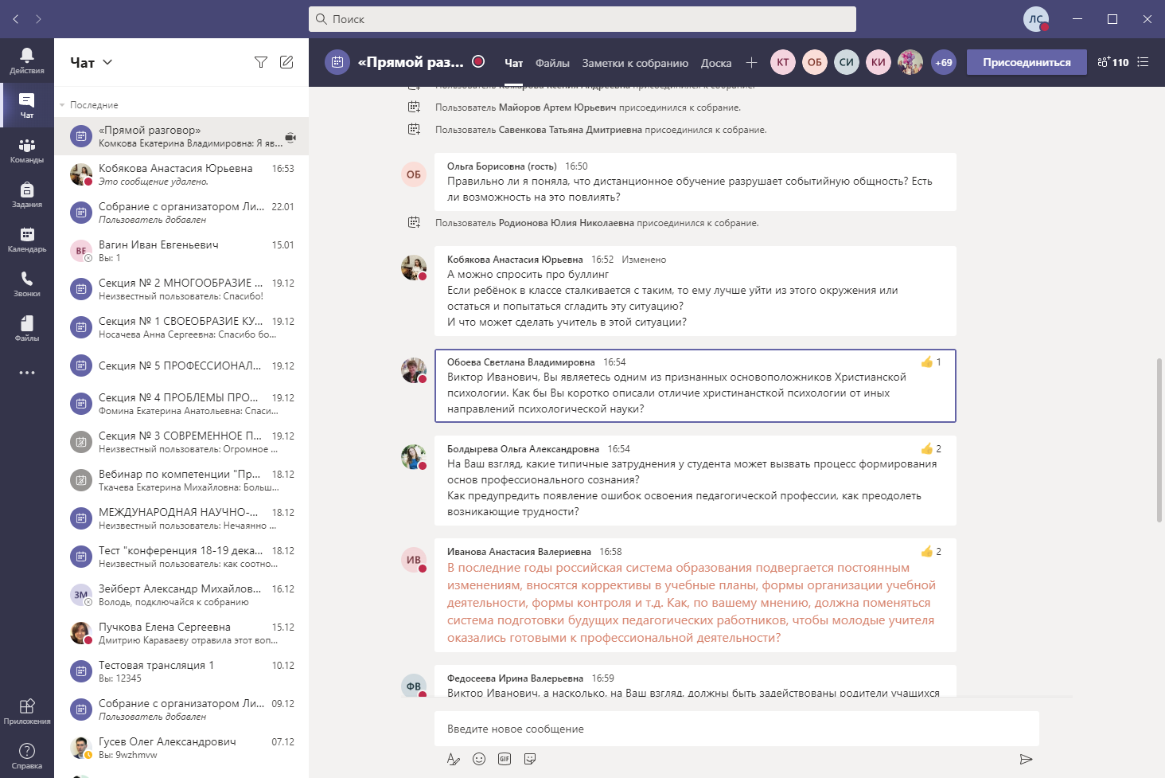The image size is (1165, 778).
Task: Show the +69 more participants
Action: coord(943,62)
